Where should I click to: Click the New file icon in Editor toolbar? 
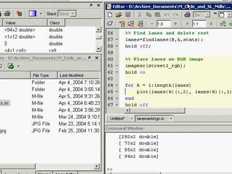[x=110, y=15]
